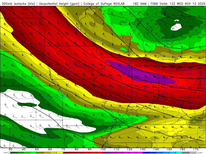Click the '130' value on the color scale
The height and width of the screenshot is (154, 206).
click(x=143, y=149)
